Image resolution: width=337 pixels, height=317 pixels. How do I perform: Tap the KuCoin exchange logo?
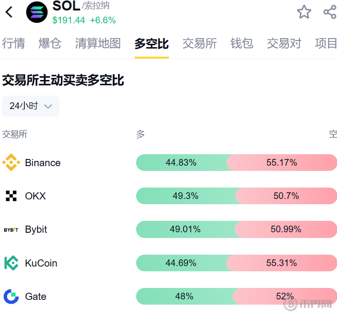pyautogui.click(x=11, y=263)
